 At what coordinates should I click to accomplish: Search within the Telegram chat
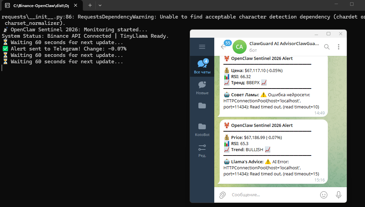[327, 47]
